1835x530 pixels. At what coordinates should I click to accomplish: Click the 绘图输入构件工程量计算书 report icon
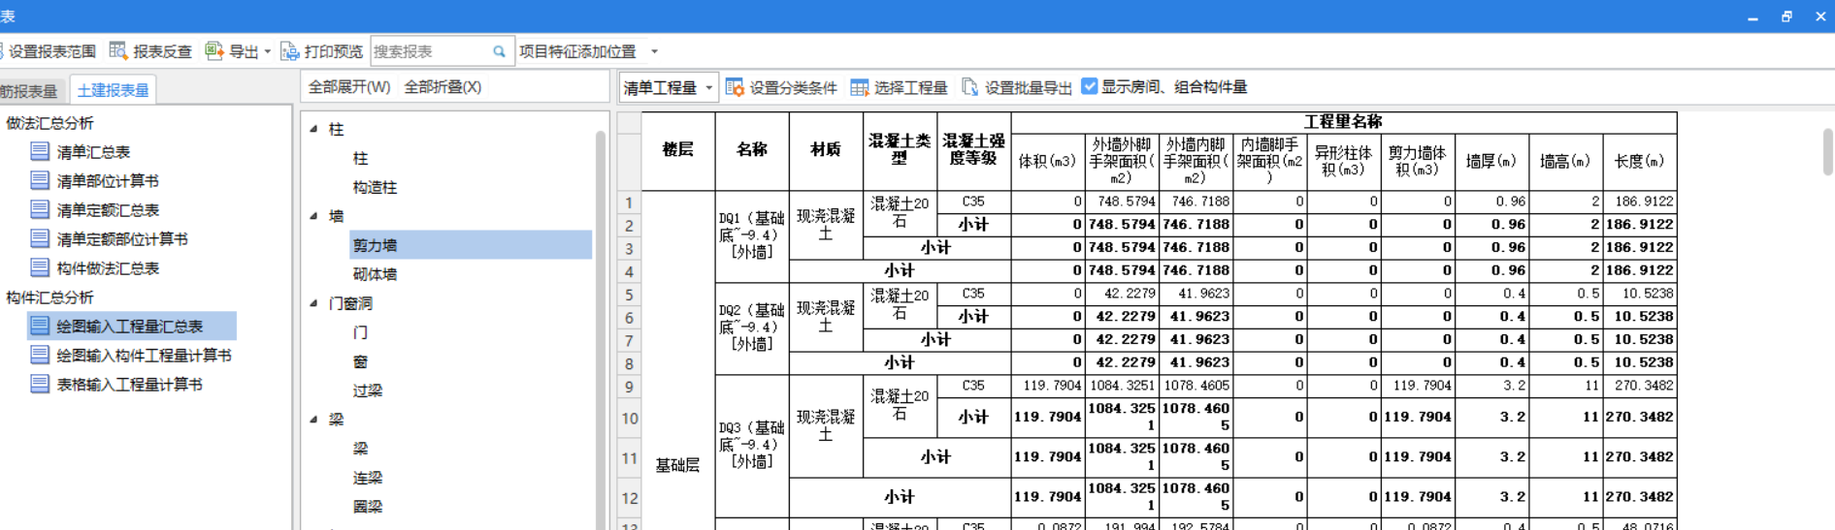(x=40, y=355)
